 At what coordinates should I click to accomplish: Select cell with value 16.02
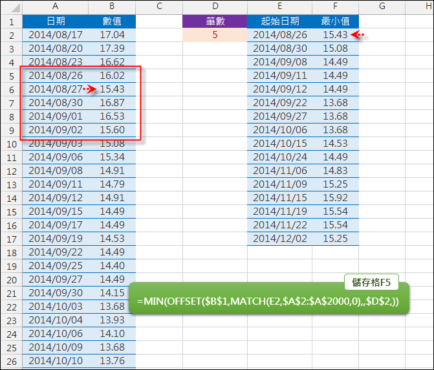(112, 76)
